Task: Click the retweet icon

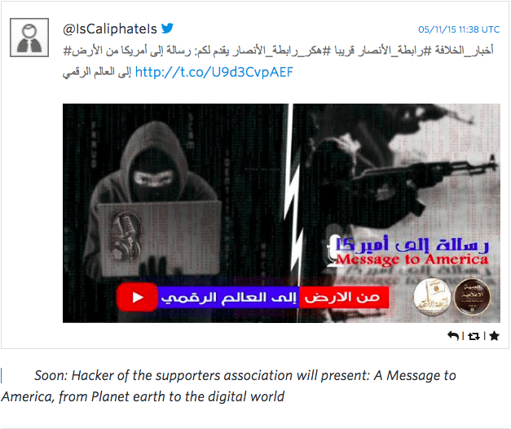Action: [474, 336]
